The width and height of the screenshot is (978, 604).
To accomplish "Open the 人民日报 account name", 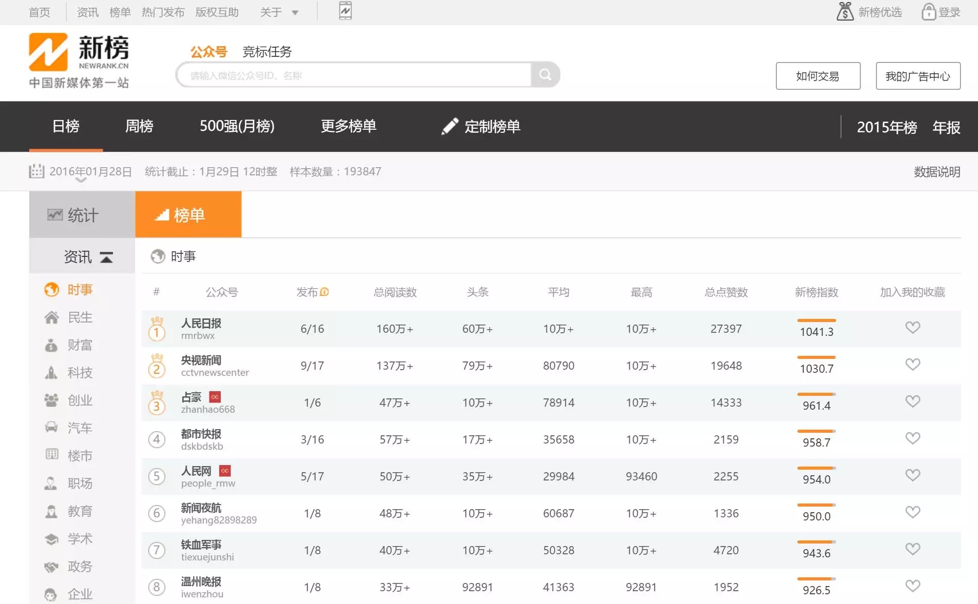I will click(201, 324).
